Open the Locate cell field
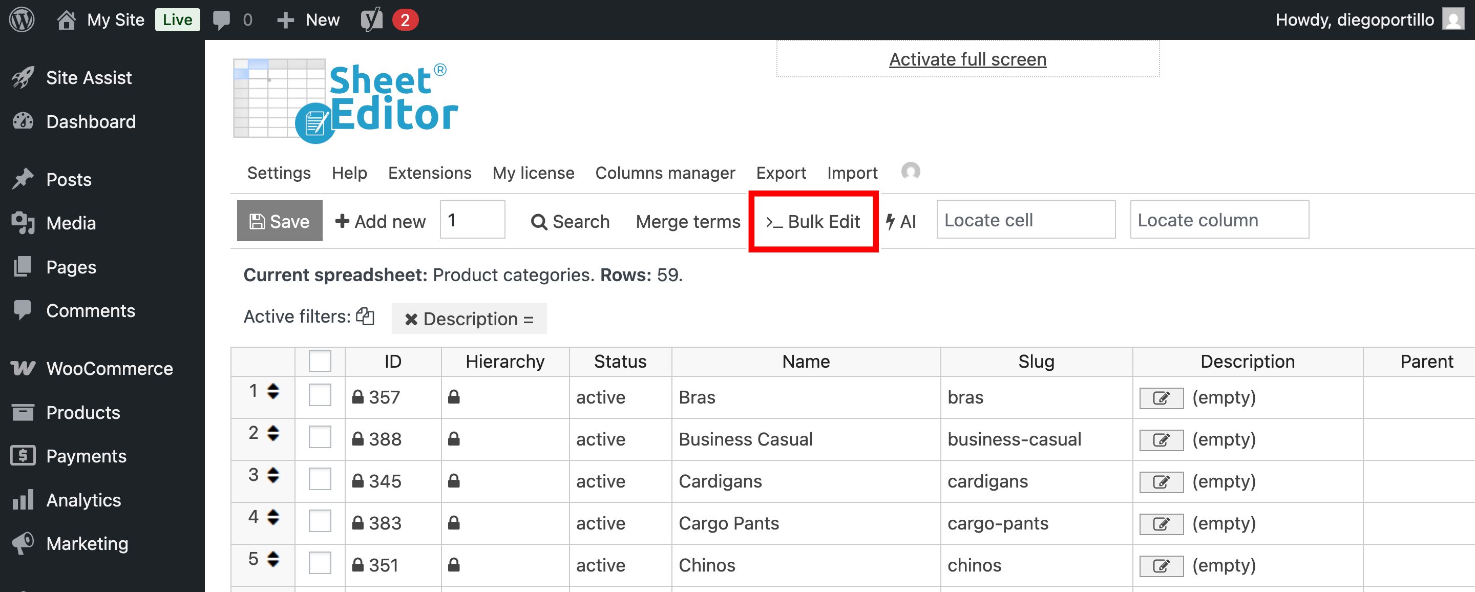The width and height of the screenshot is (1475, 592). tap(1025, 220)
